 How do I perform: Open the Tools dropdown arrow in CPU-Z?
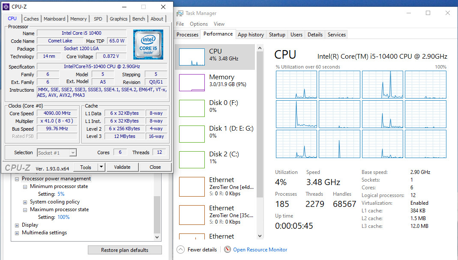point(101,167)
